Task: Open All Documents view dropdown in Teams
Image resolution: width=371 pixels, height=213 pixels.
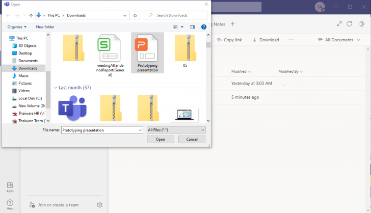Action: (x=339, y=40)
